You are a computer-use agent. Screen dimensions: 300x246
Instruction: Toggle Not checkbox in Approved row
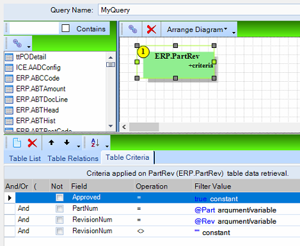coord(59,197)
